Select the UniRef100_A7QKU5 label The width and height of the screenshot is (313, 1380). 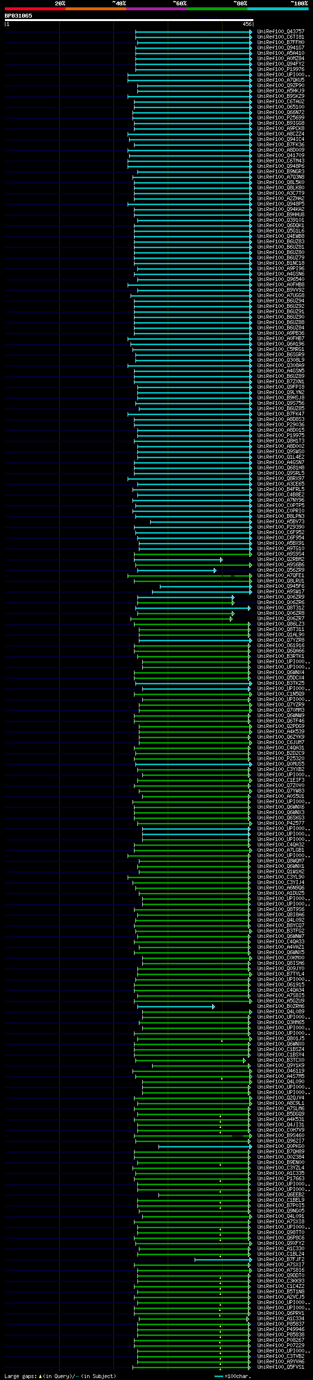click(281, 80)
